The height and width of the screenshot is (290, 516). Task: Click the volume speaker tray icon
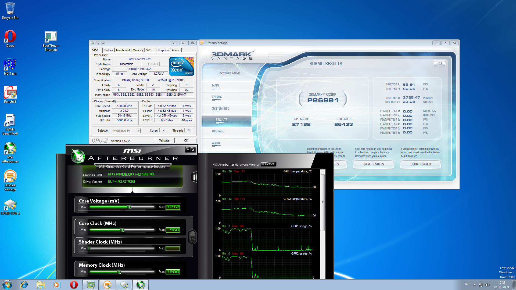(x=488, y=285)
